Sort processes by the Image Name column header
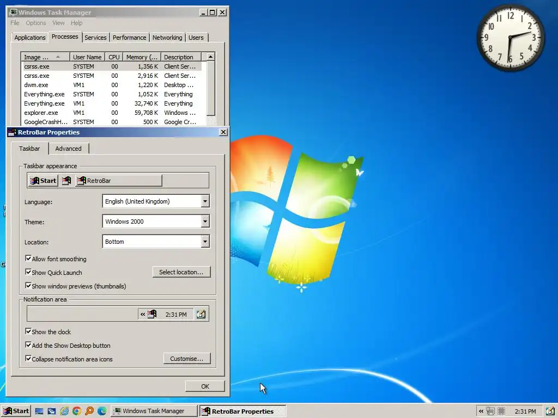This screenshot has height=418, width=558. [x=45, y=57]
